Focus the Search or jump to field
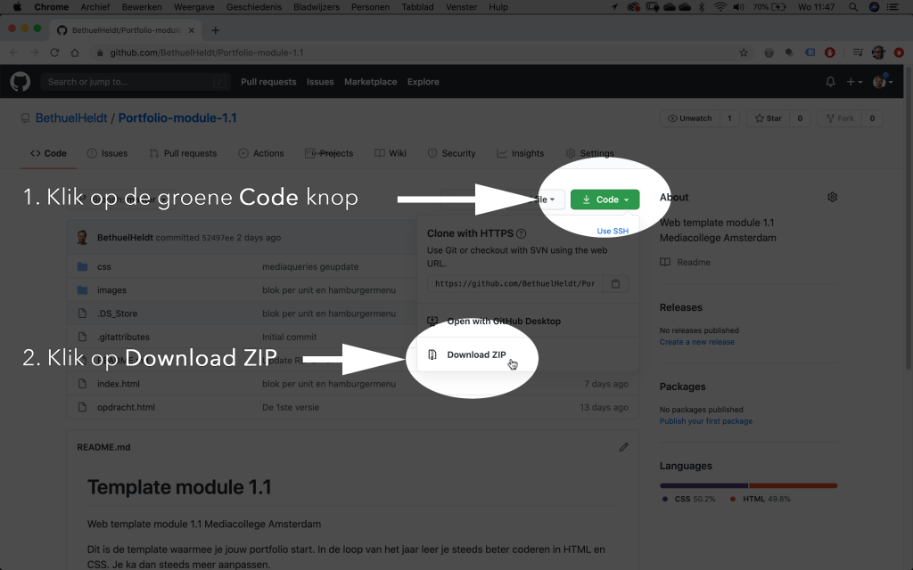This screenshot has width=913, height=570. tap(135, 82)
